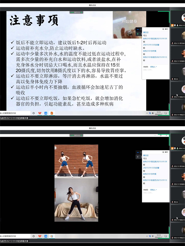Click the Cortana circle under the dance video

click(34, 236)
